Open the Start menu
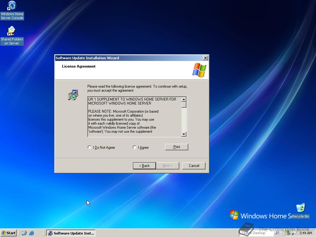 pyautogui.click(x=8, y=233)
